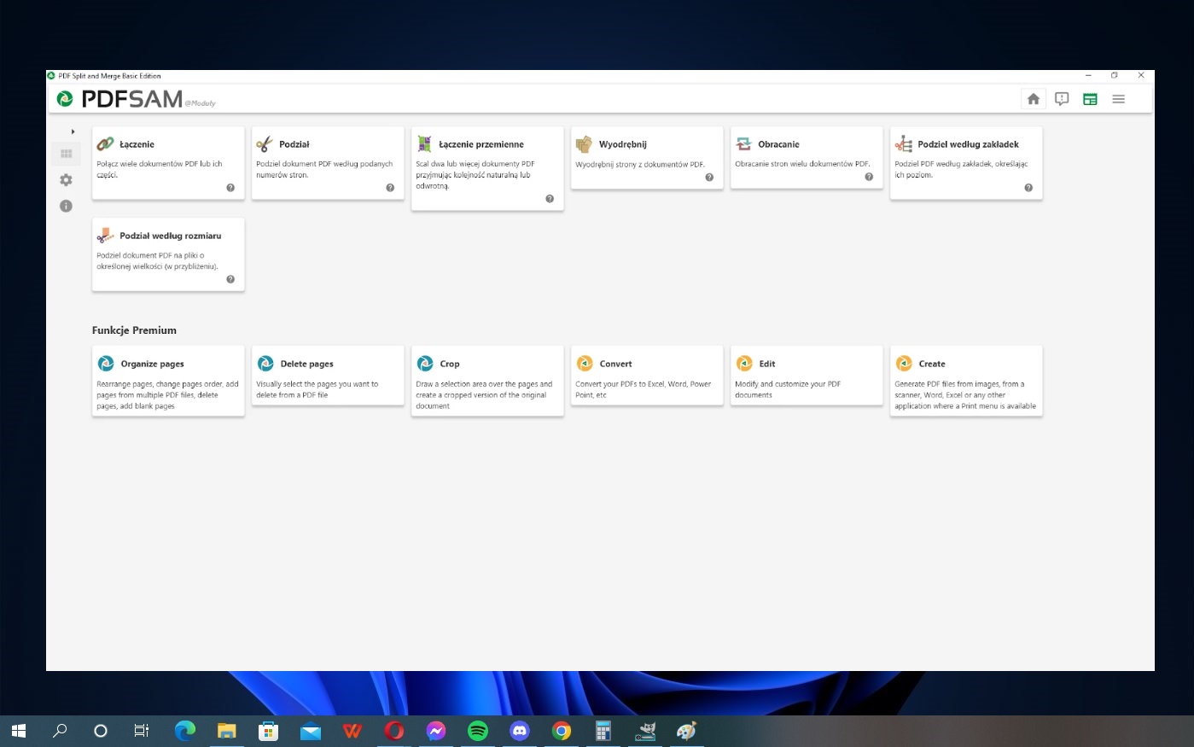Viewport: 1194px width, 747px height.
Task: Click the Home icon in the header
Action: point(1034,99)
